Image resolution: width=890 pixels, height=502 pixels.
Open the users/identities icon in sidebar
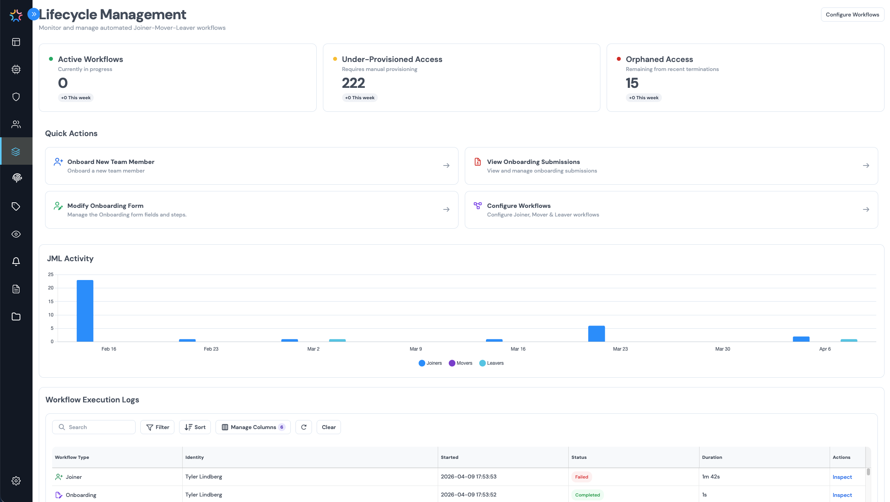16,124
